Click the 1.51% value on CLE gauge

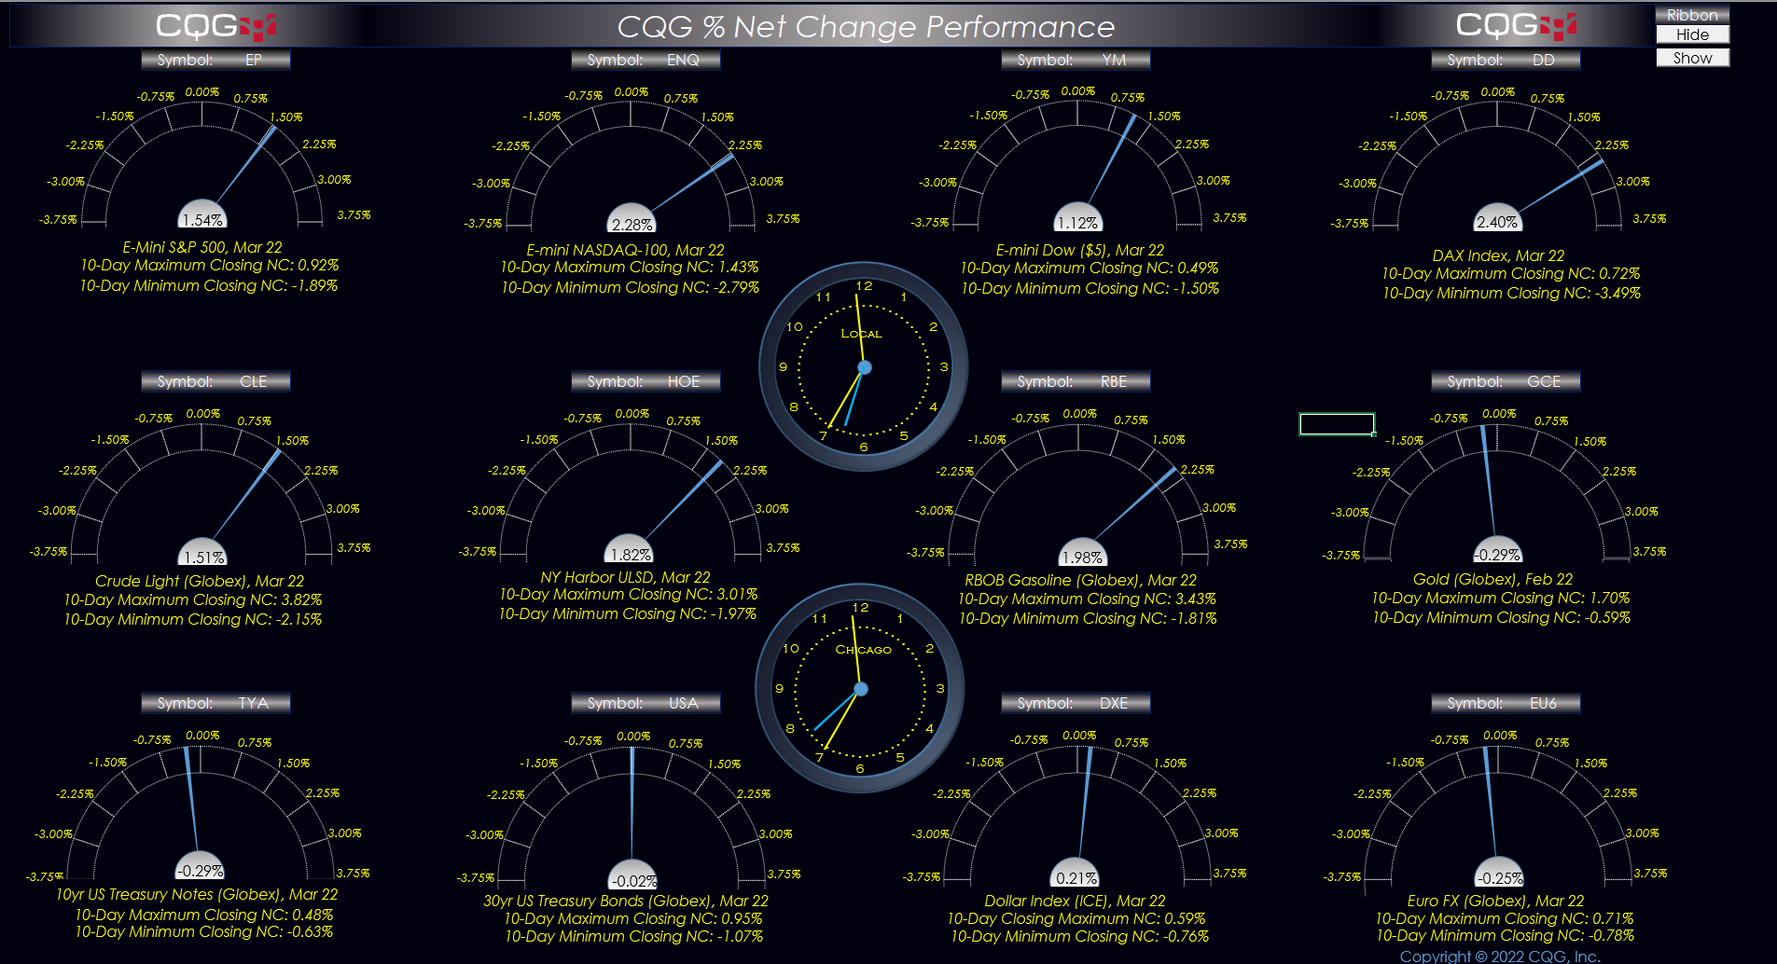202,558
